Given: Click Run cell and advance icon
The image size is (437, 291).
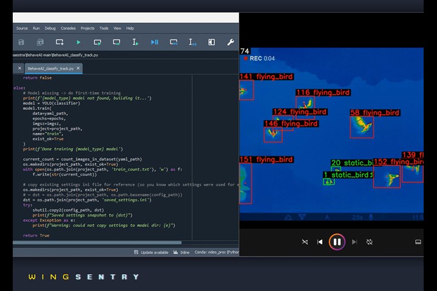Looking at the screenshot, I should [x=117, y=42].
